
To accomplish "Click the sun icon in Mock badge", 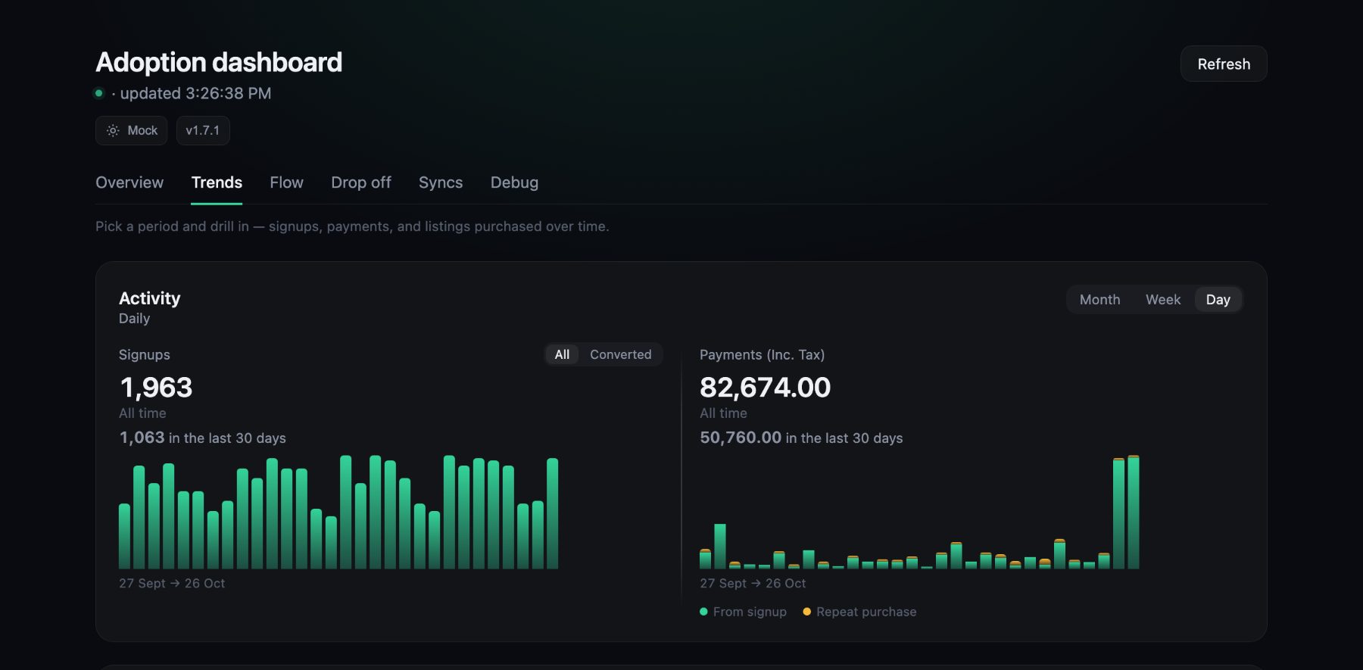I will pyautogui.click(x=113, y=130).
